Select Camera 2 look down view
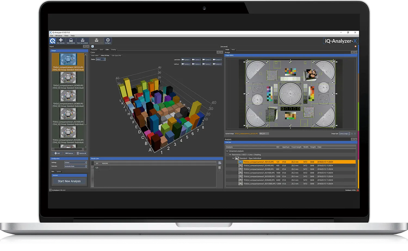The width and height of the screenshot is (408, 251). pos(196,60)
